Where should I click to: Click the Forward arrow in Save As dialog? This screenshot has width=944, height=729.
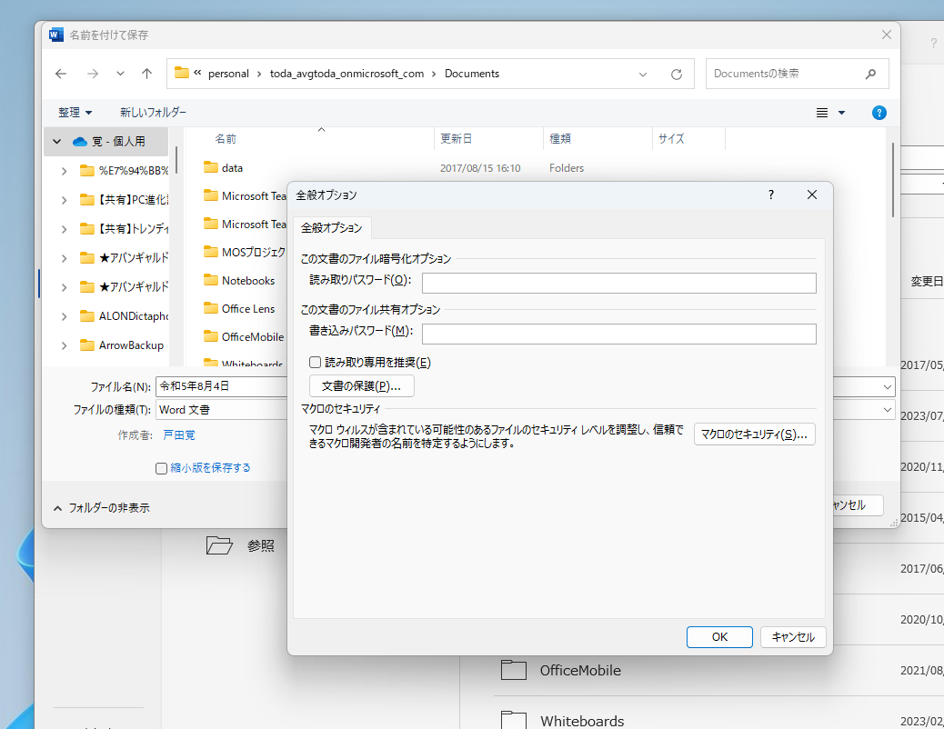click(x=93, y=74)
